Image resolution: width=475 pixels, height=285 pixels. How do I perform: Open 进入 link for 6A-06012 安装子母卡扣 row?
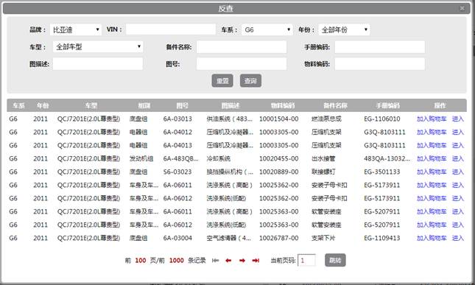[x=458, y=198]
